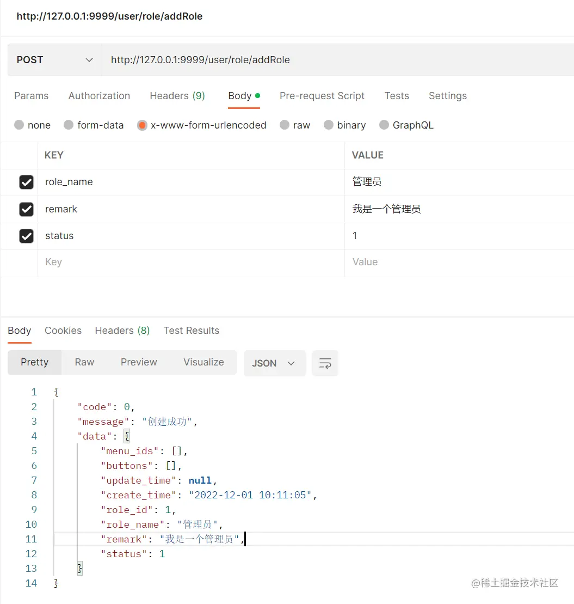Image resolution: width=574 pixels, height=604 pixels.
Task: Click the empty Key placeholder field
Action: point(191,263)
